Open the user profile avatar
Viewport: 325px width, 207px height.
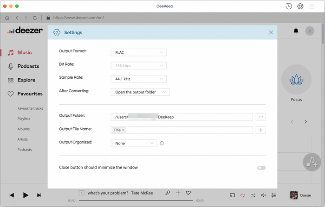point(310,31)
